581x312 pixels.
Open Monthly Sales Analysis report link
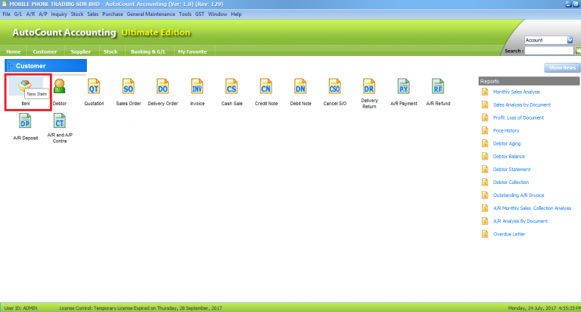click(517, 92)
